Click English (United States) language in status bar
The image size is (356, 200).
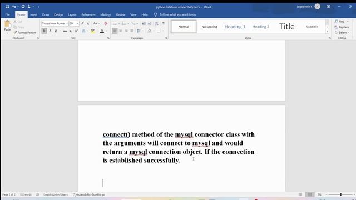tap(56, 194)
